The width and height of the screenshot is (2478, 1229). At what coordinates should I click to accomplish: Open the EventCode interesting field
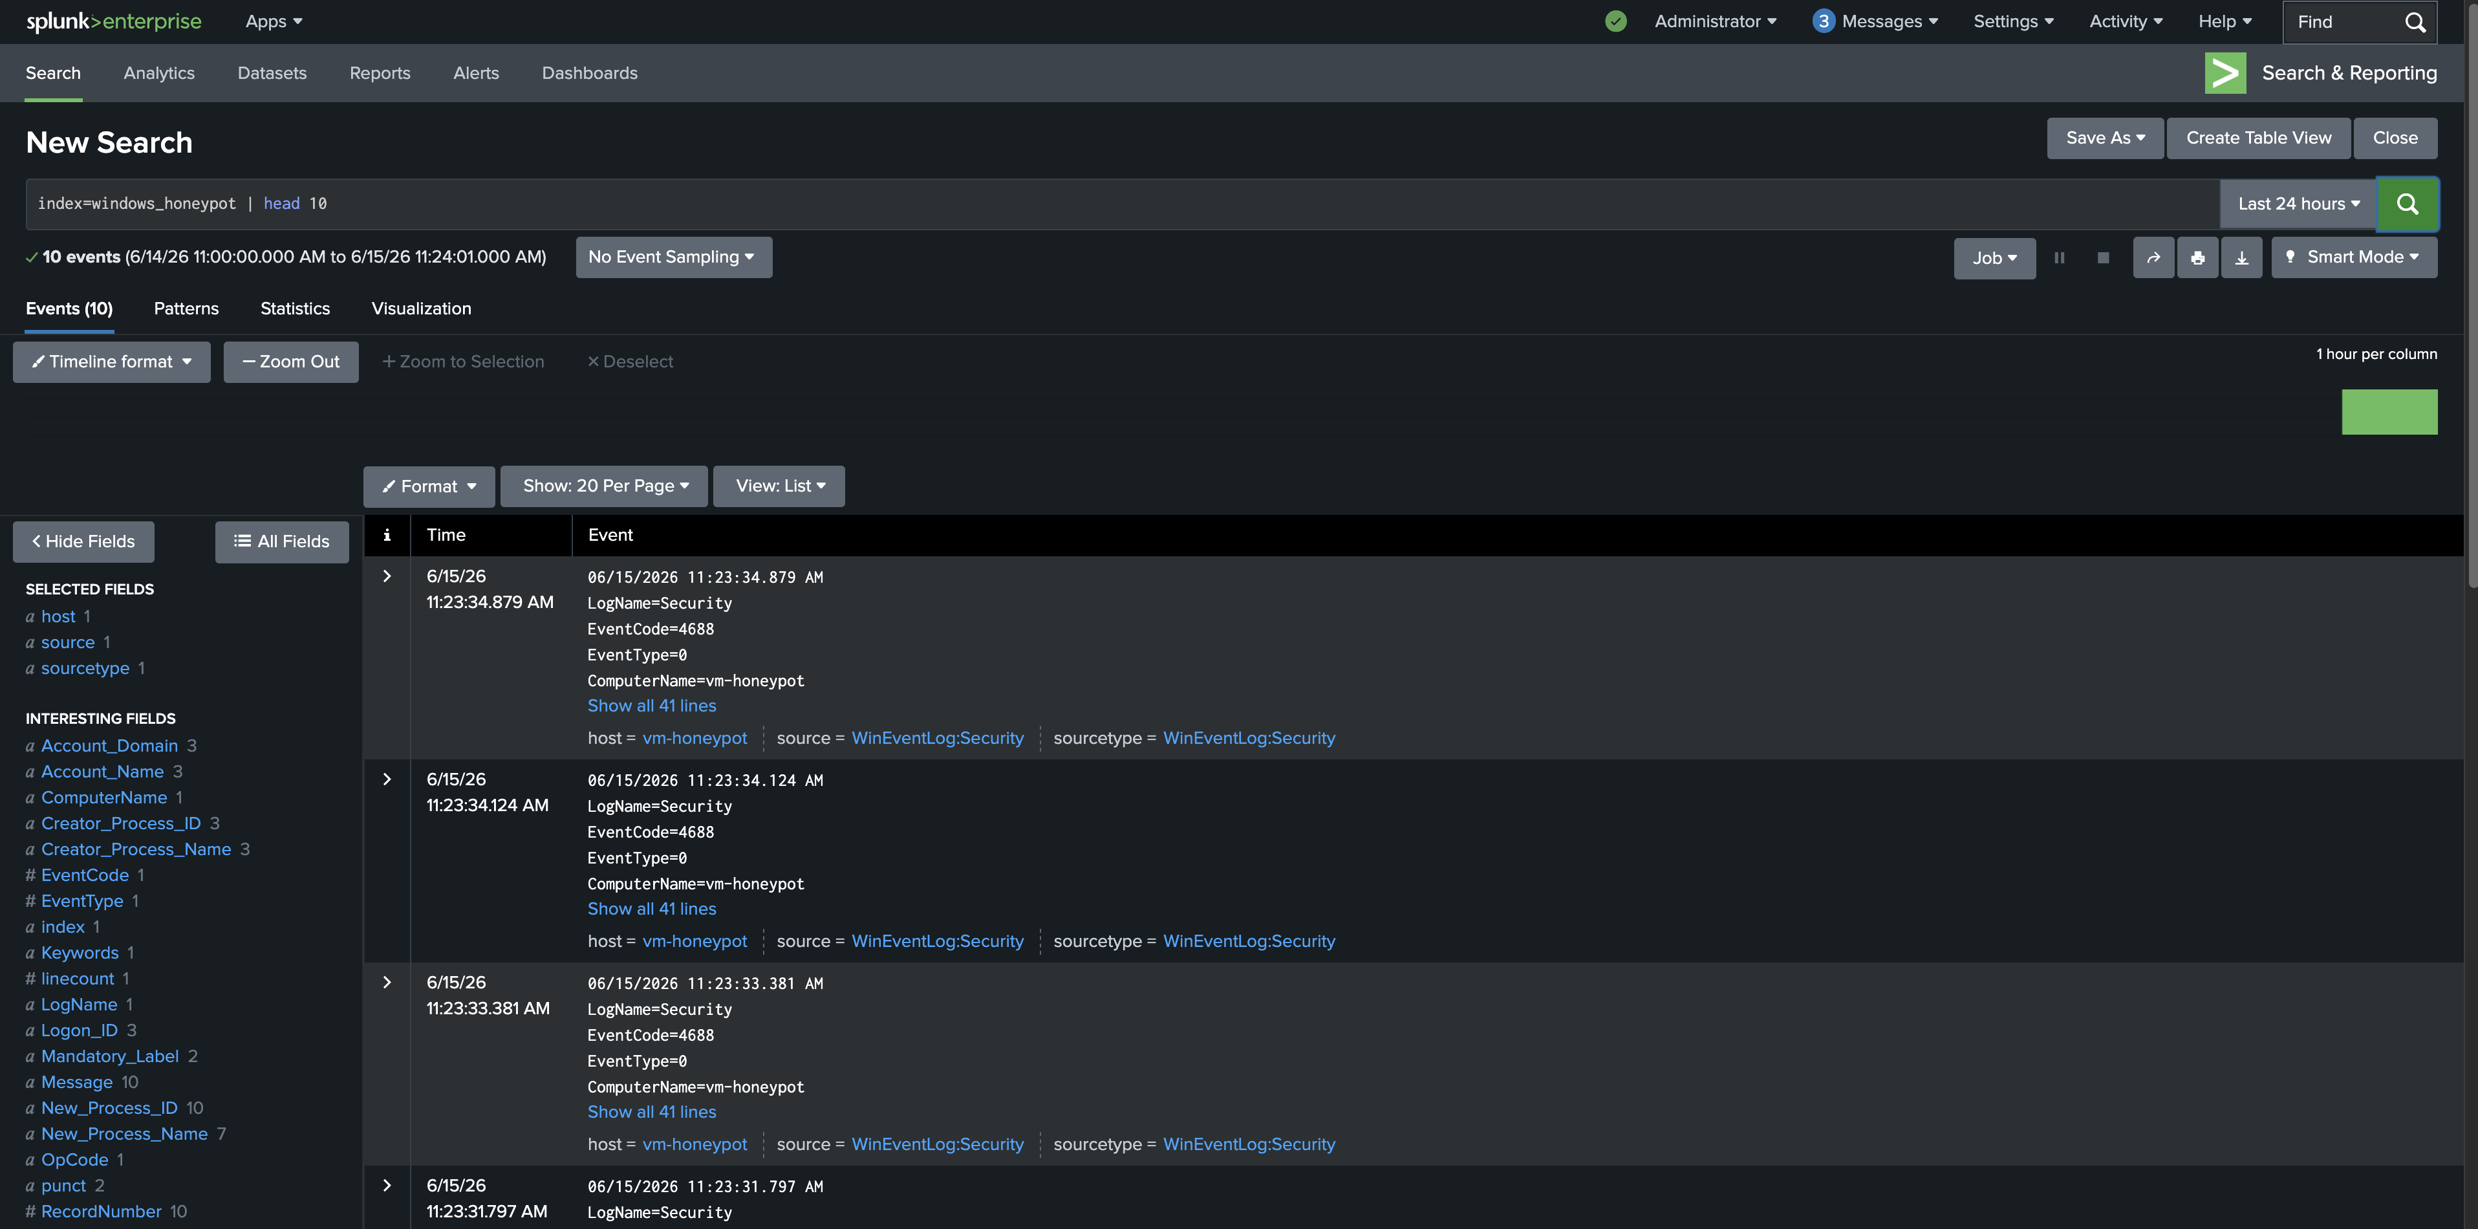[x=85, y=876]
